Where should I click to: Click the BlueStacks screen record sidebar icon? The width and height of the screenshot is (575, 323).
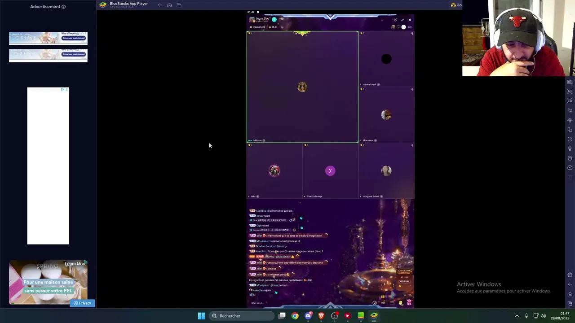(570, 101)
